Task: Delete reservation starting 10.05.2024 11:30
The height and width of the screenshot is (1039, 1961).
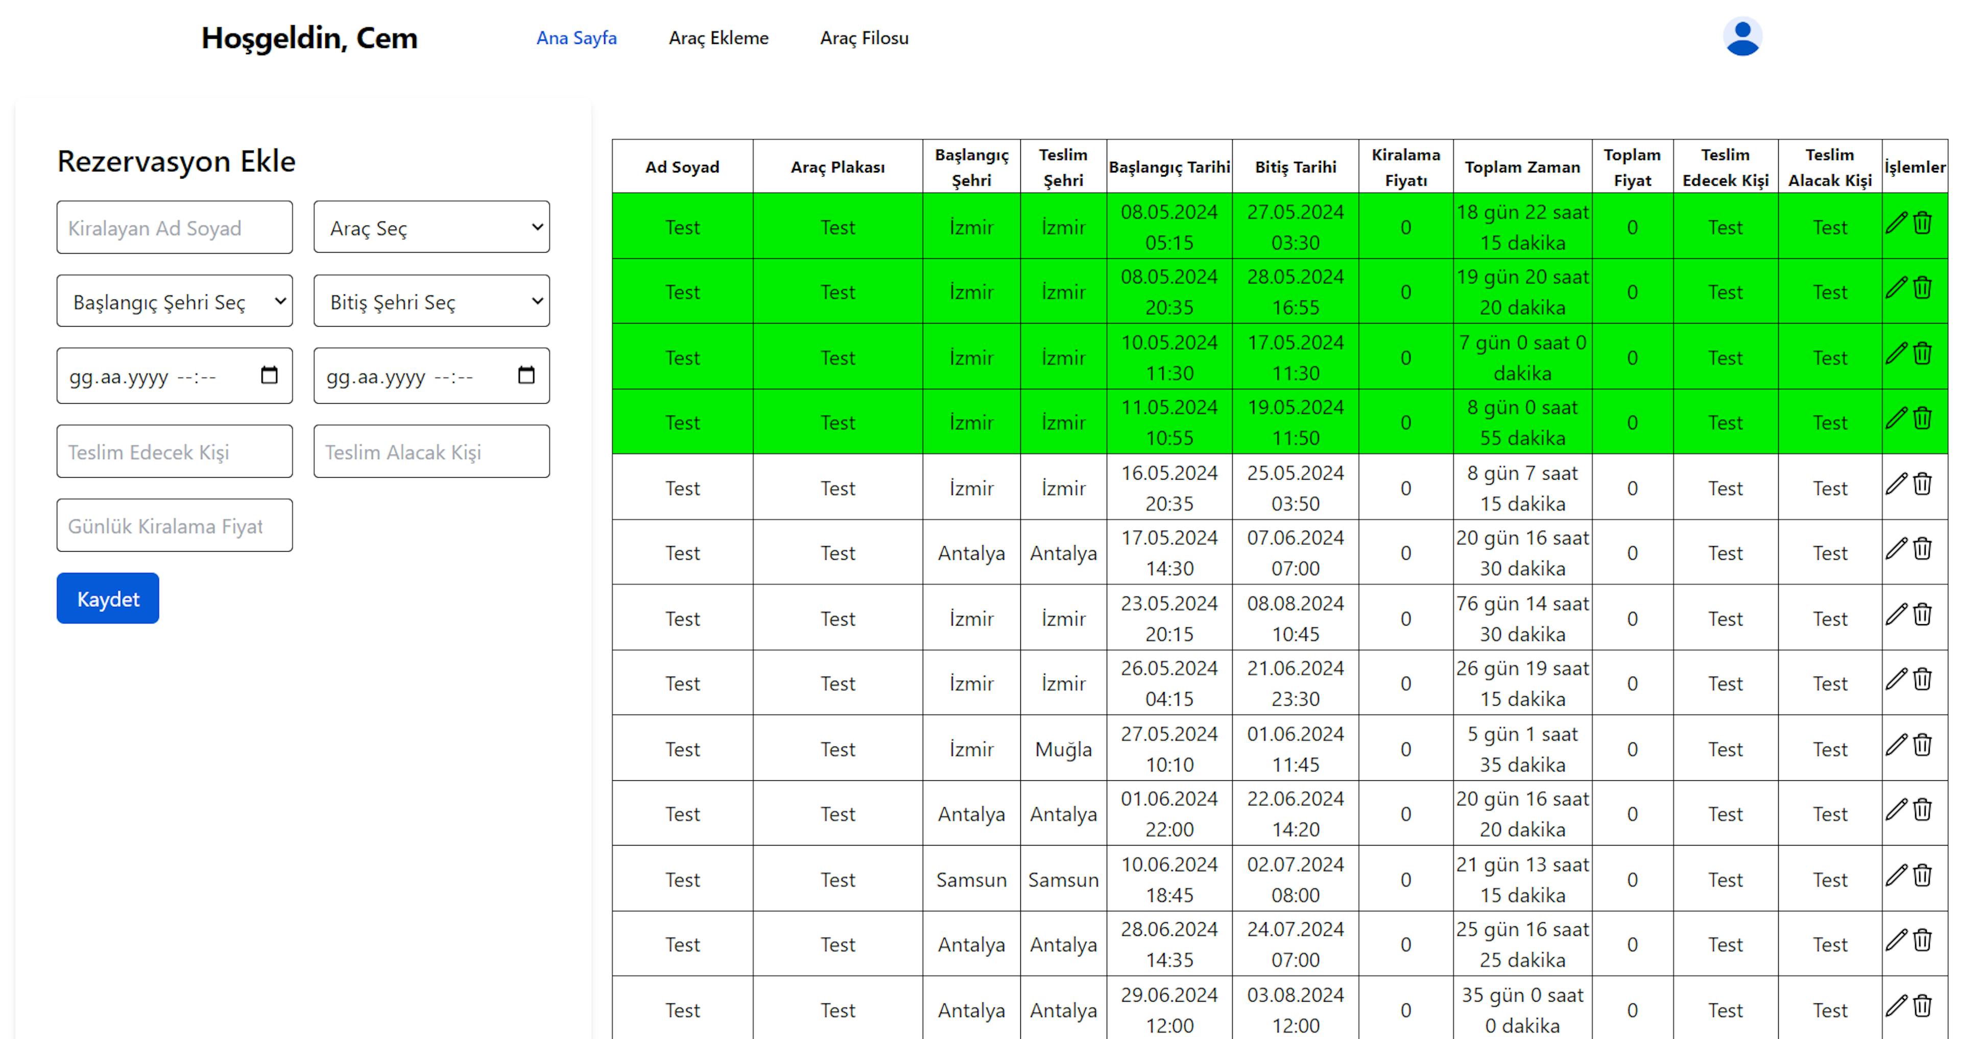Action: (1922, 353)
